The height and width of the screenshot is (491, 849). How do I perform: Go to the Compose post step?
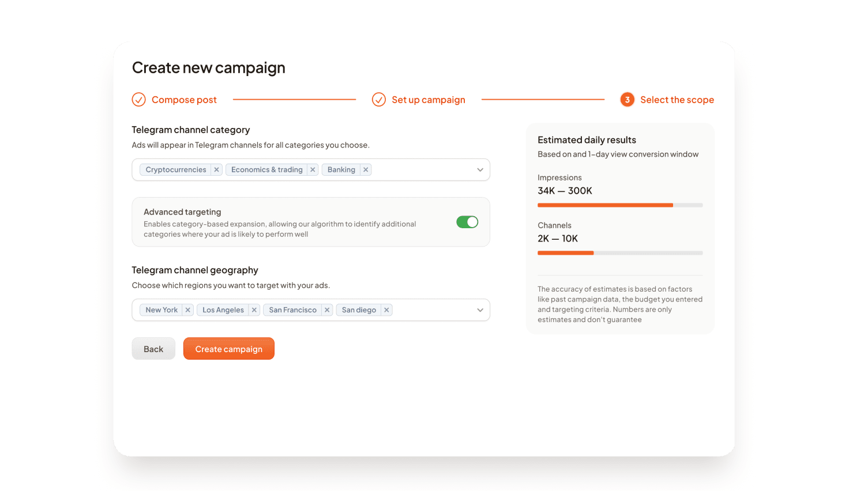click(184, 100)
